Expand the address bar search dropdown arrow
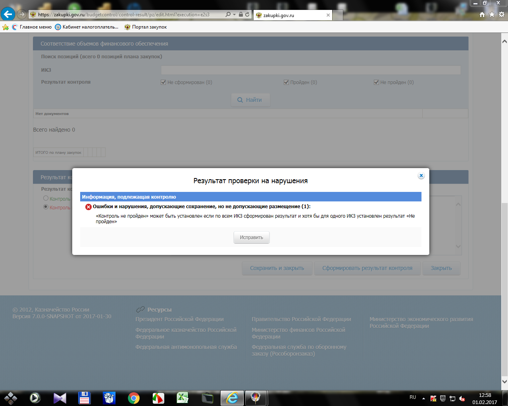The width and height of the screenshot is (508, 406). point(235,15)
